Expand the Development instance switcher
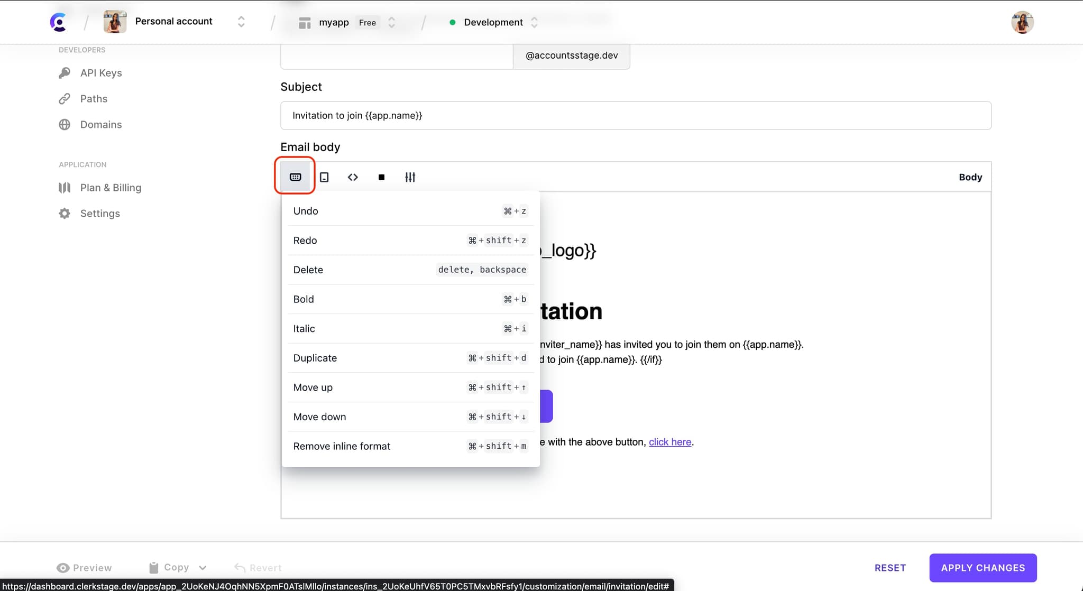 pyautogui.click(x=534, y=22)
